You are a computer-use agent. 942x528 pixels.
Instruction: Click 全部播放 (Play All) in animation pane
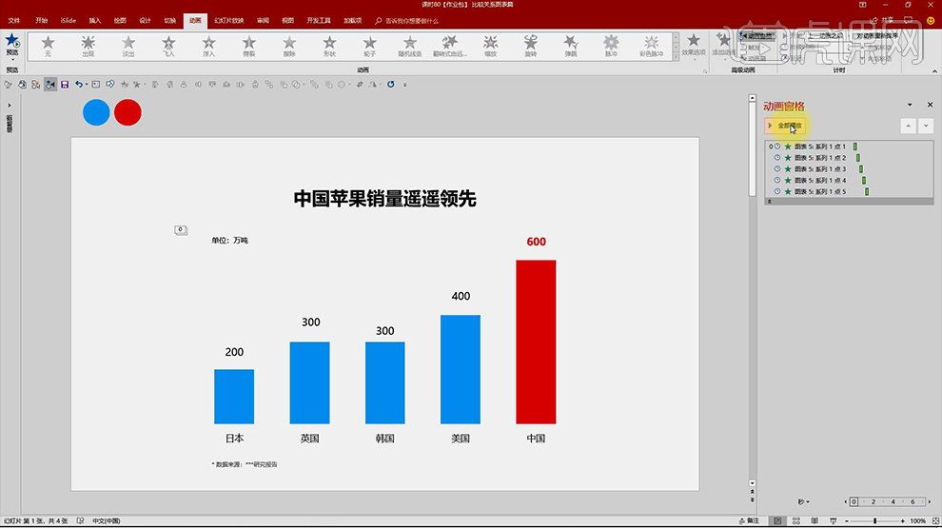pyautogui.click(x=785, y=126)
